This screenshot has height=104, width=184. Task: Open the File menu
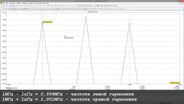pos(4,3)
